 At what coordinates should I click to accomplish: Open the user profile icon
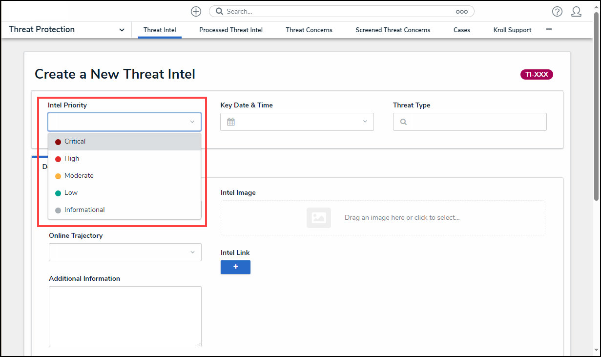576,12
